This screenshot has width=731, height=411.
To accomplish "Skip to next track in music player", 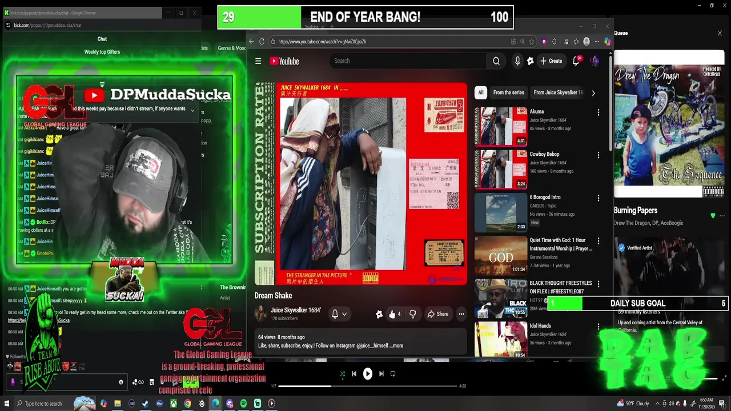I will point(381,374).
